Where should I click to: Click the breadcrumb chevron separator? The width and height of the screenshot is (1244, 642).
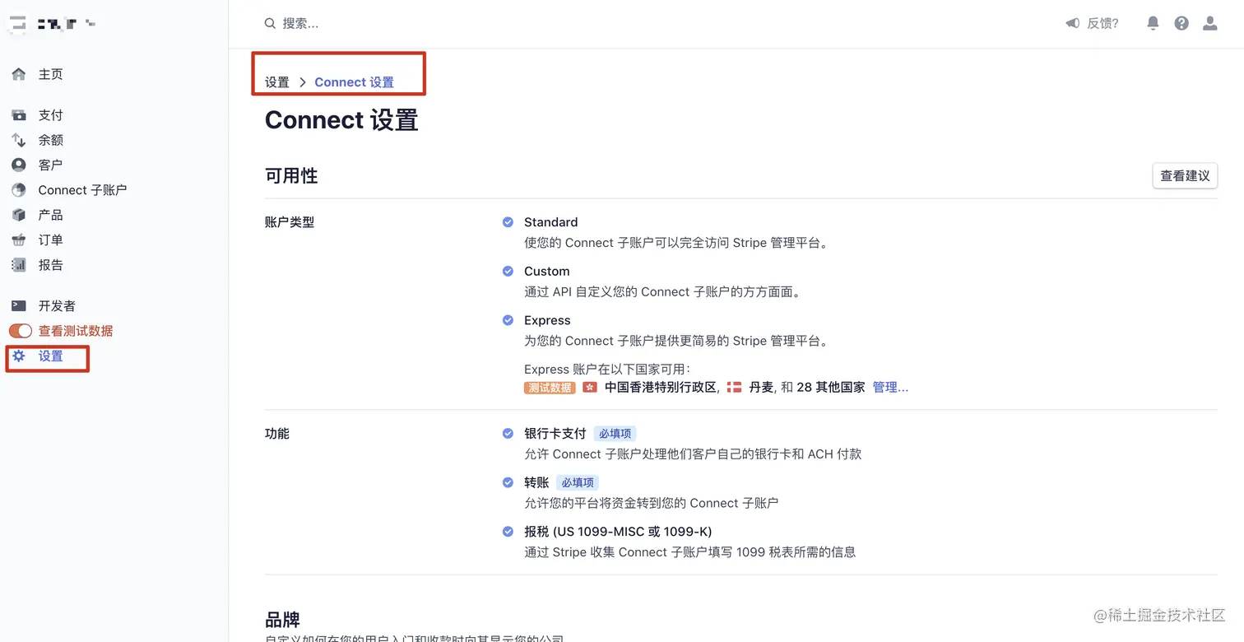[x=303, y=82]
